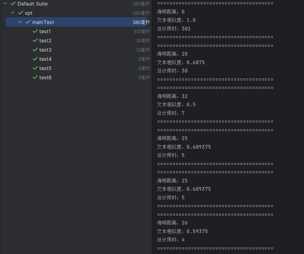Select the xpt test class row
304x254 pixels.
pos(76,13)
